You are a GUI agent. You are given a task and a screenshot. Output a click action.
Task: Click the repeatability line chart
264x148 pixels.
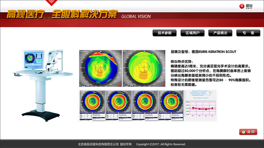click(201, 109)
